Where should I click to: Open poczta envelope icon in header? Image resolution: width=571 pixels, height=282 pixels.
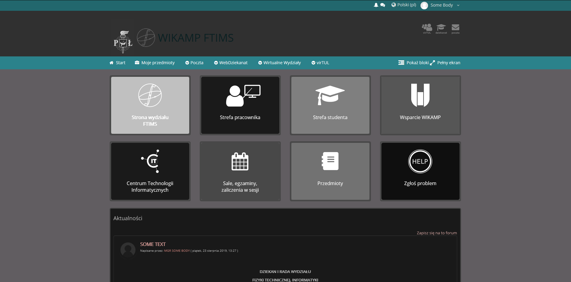tap(455, 29)
